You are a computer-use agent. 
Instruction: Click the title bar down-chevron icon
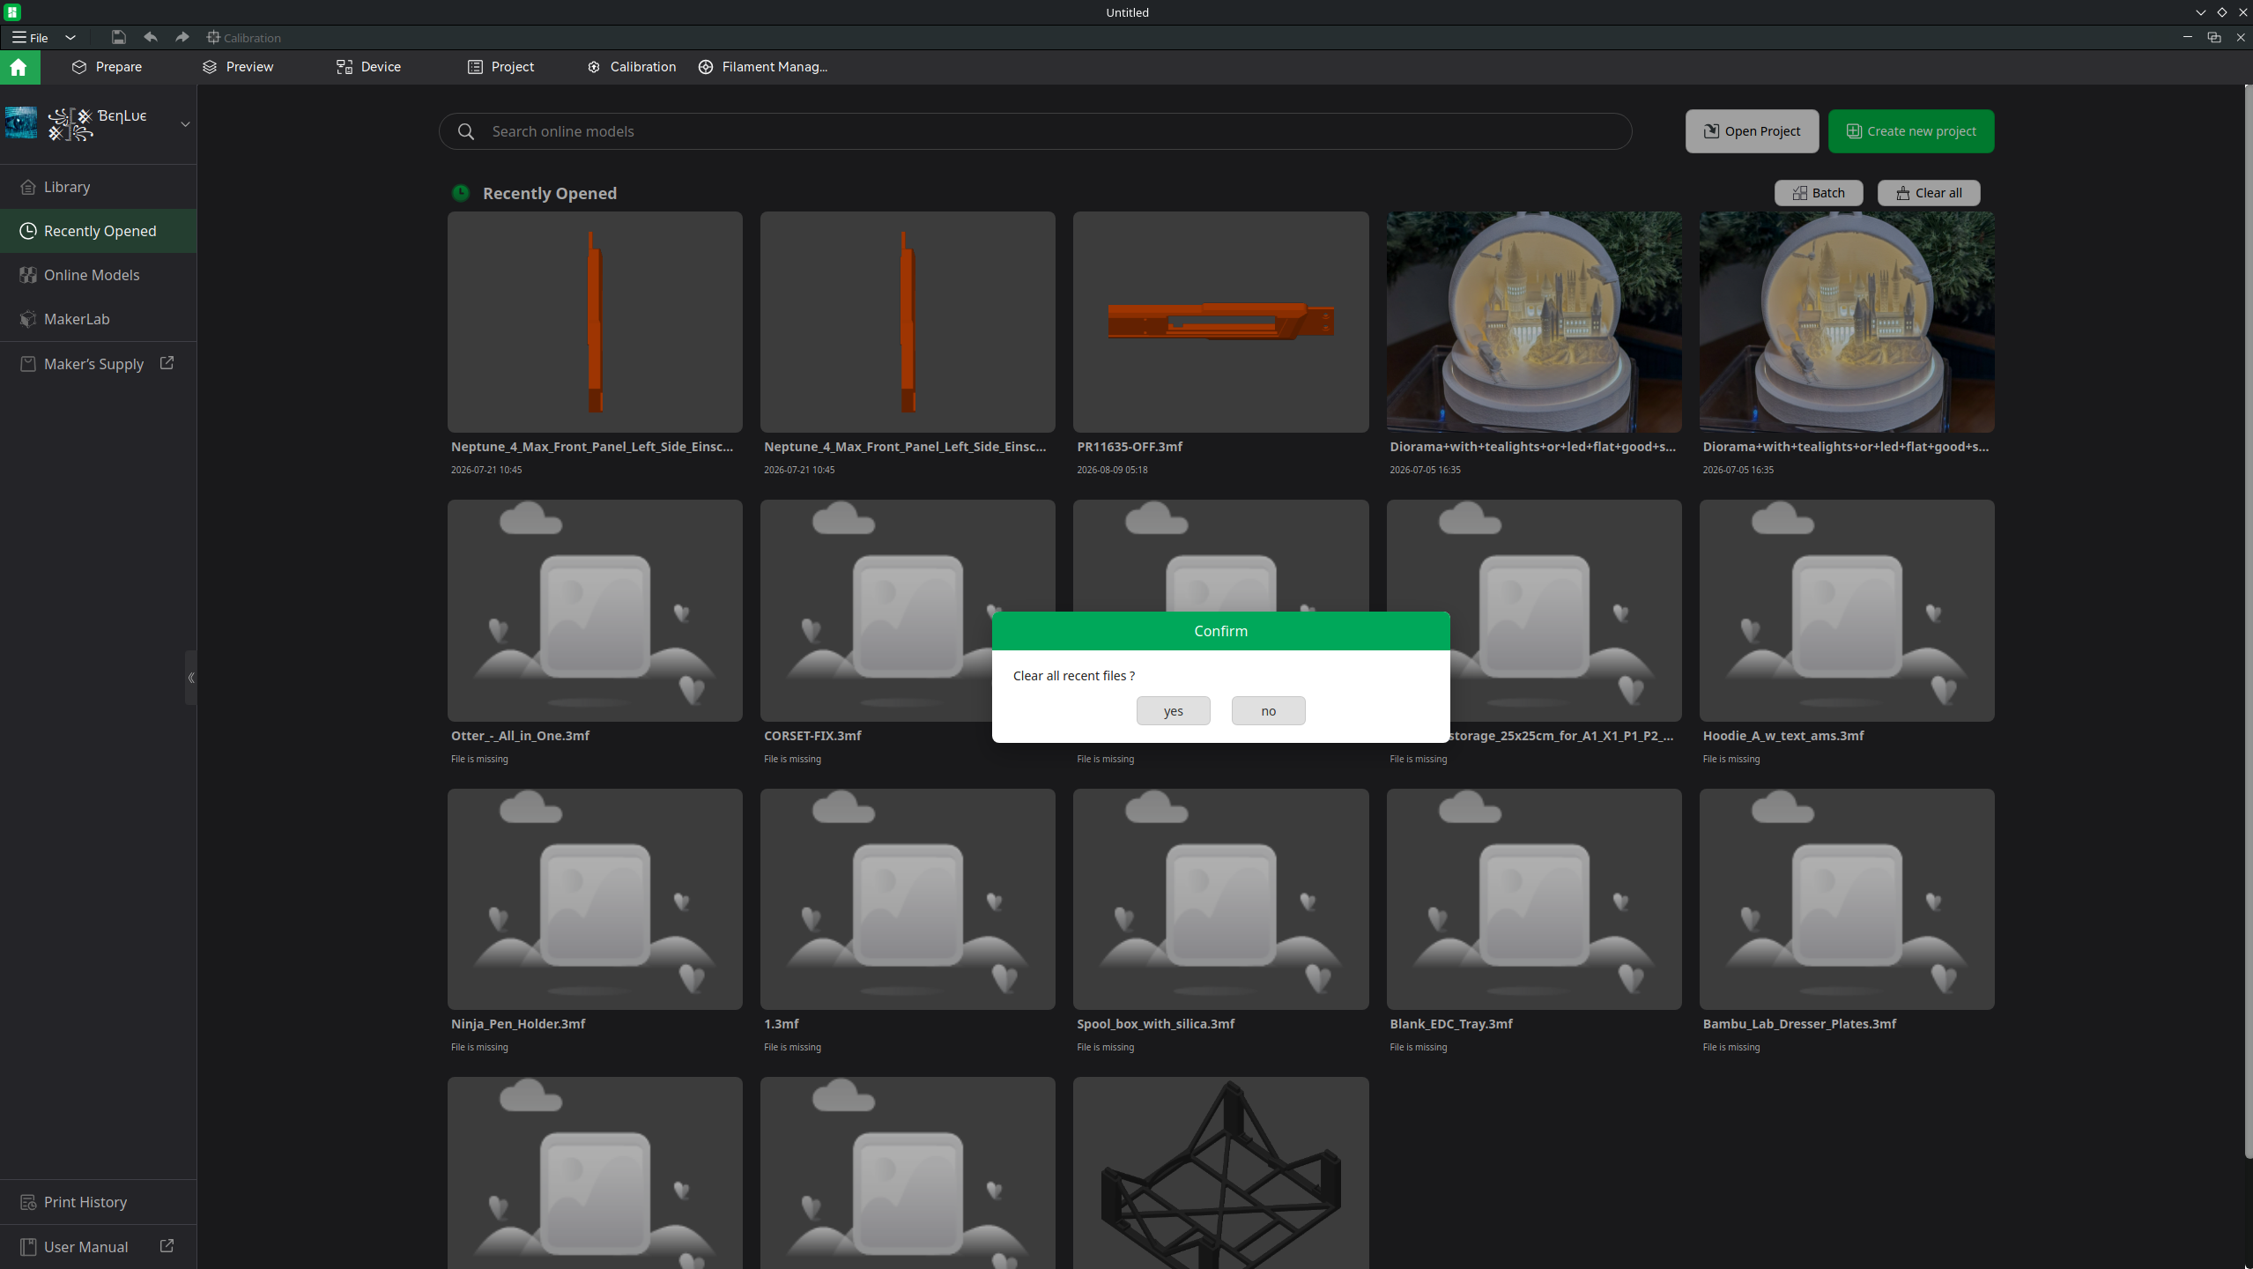(2201, 12)
